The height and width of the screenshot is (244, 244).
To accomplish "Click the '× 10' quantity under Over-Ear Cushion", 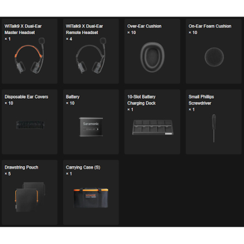I will coord(132,33).
